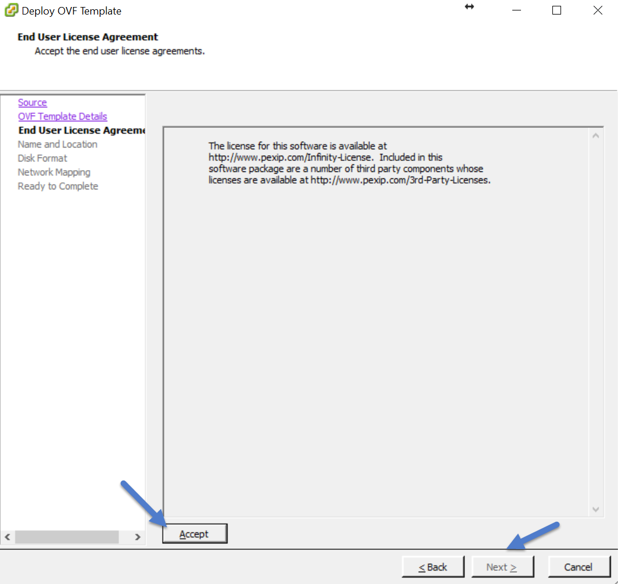This screenshot has height=584, width=618.
Task: Click Back to return to previous step
Action: [433, 567]
